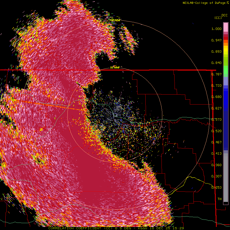Click the 15:29 timestamp
Screen dimensions: 230x230
[178, 228]
